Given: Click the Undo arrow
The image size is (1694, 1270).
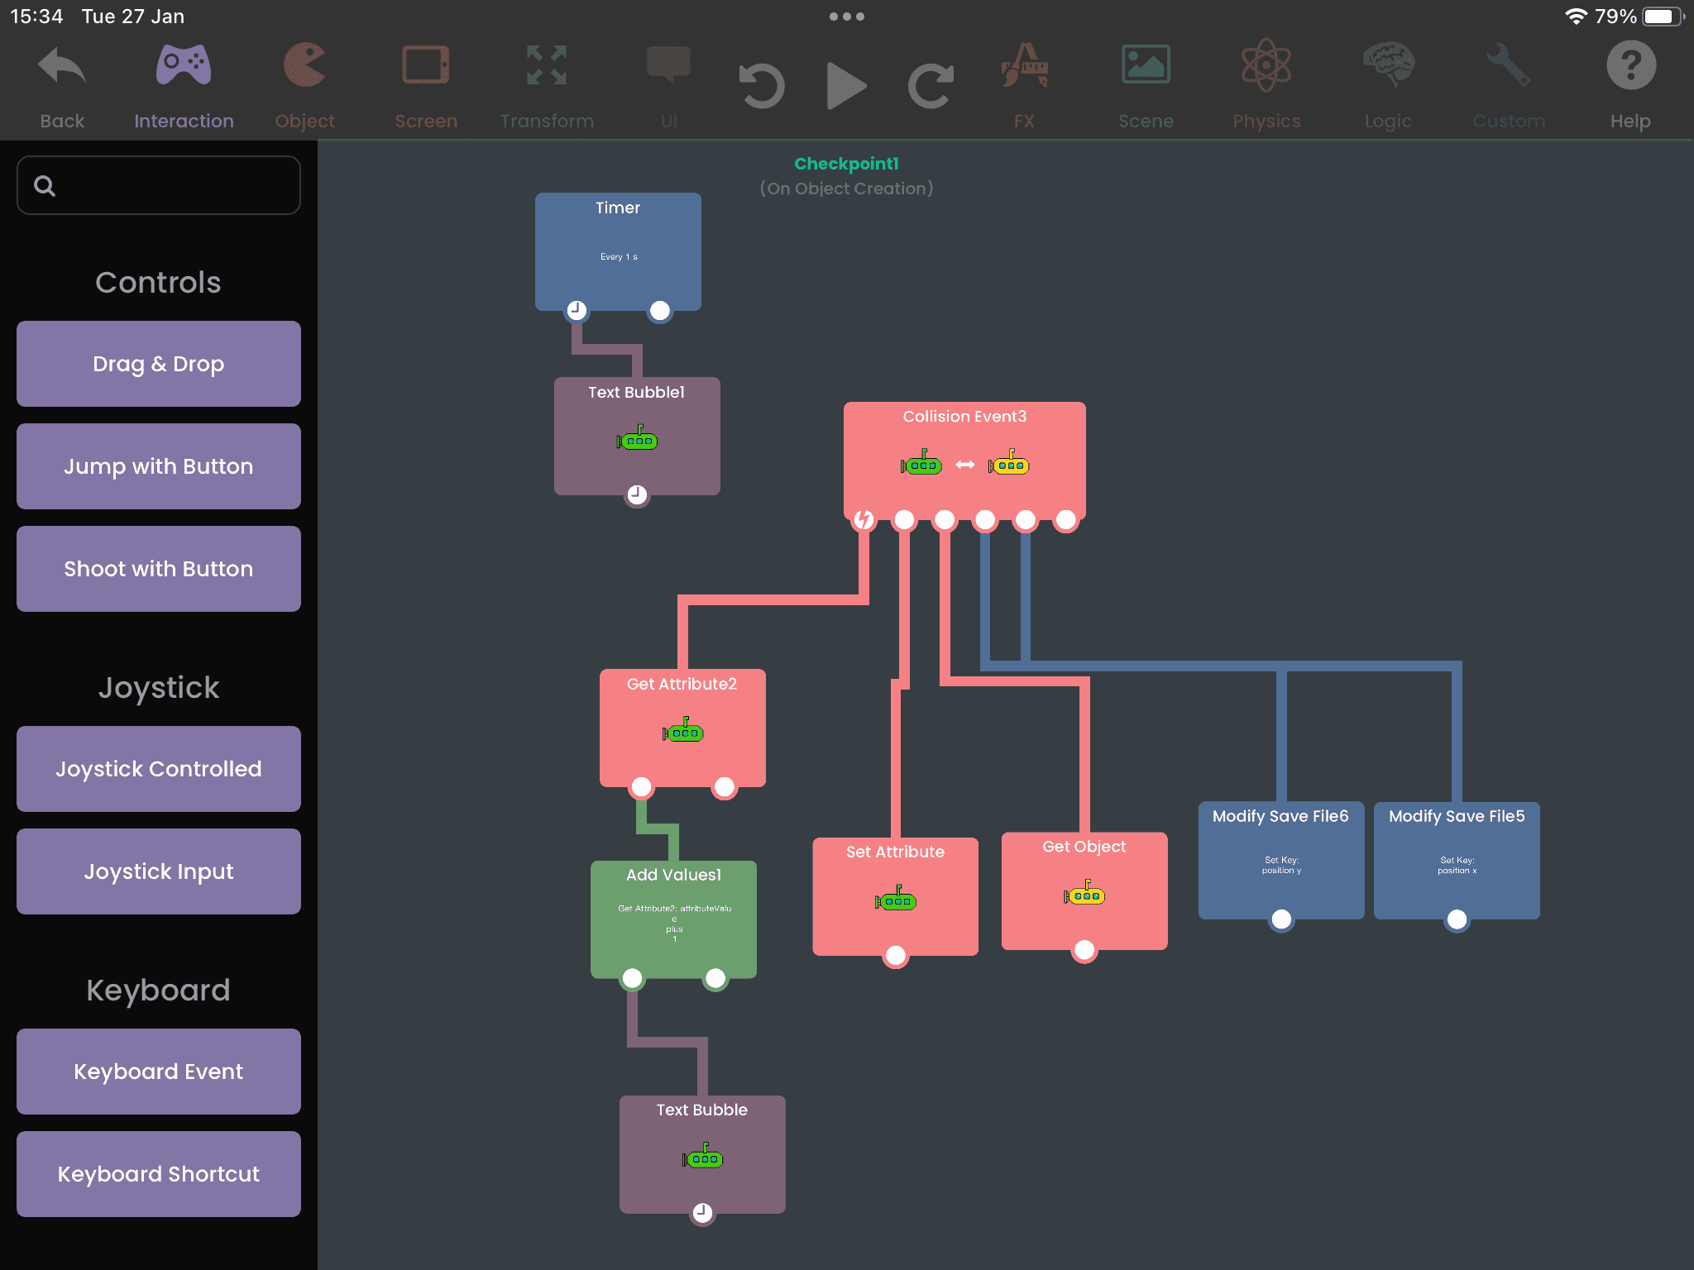Looking at the screenshot, I should click(x=760, y=86).
